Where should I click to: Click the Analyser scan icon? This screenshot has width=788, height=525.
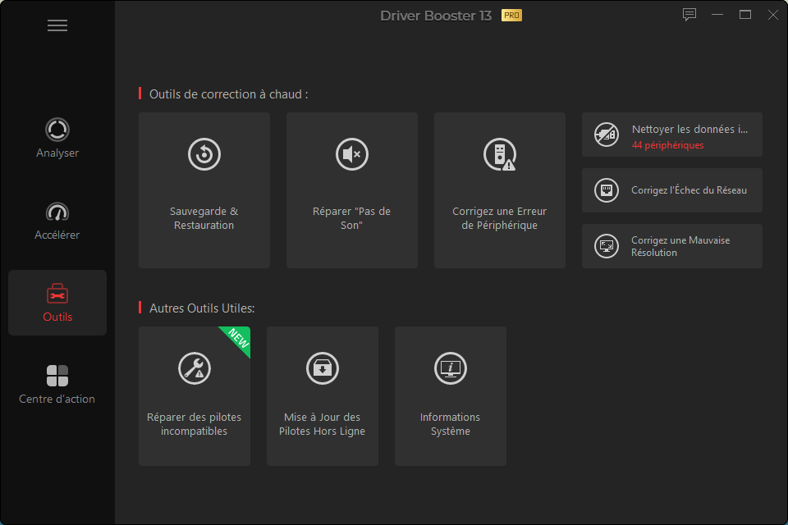57,130
